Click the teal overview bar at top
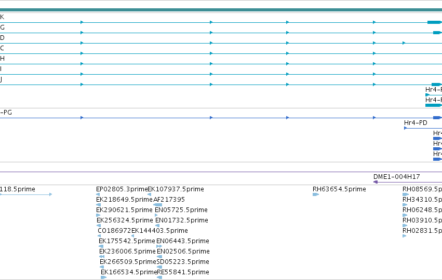 pyautogui.click(x=221, y=10)
